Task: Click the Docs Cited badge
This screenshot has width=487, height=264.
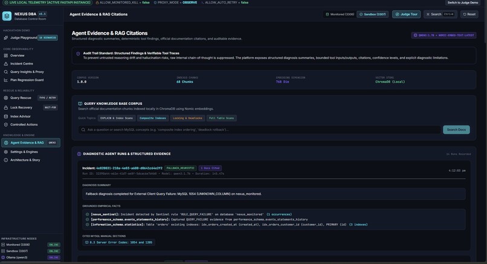Action: (x=210, y=168)
